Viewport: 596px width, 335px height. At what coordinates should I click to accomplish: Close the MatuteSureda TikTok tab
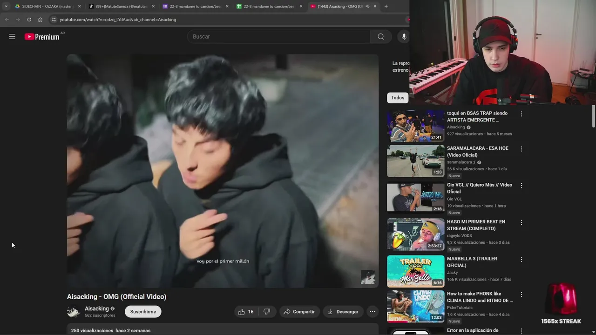coord(153,6)
